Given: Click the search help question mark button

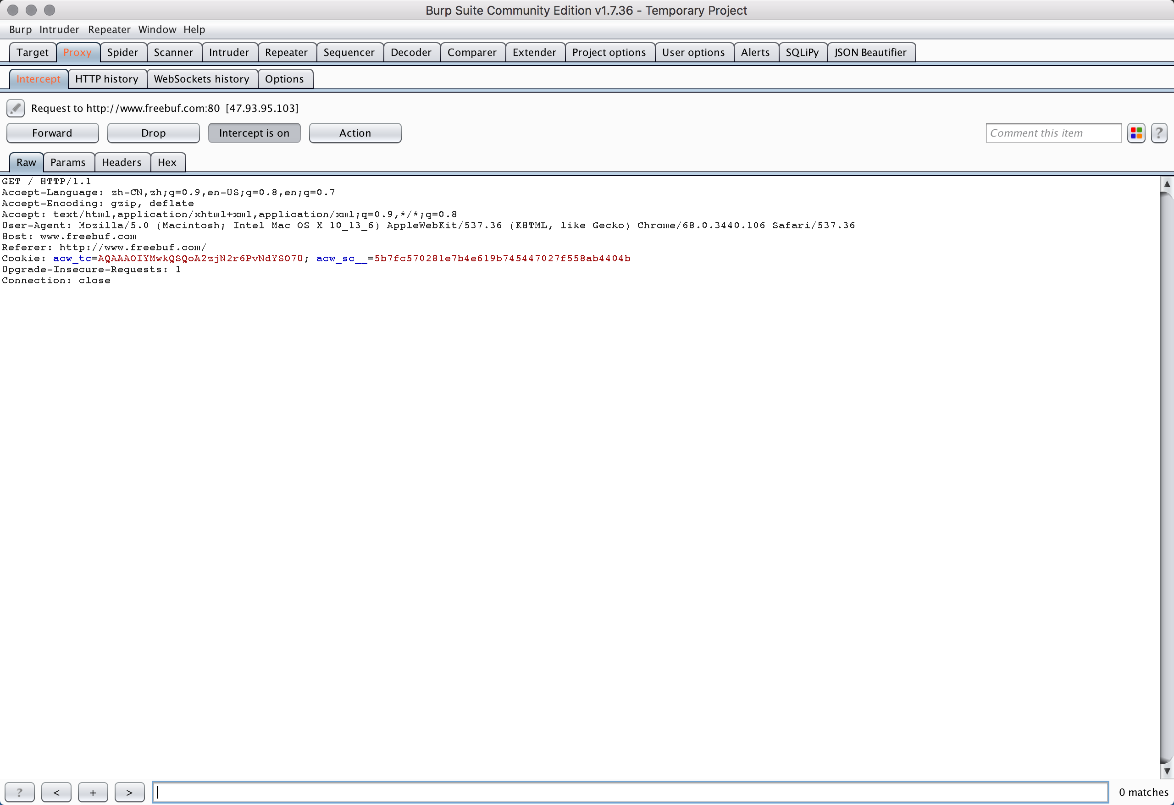Looking at the screenshot, I should point(20,792).
